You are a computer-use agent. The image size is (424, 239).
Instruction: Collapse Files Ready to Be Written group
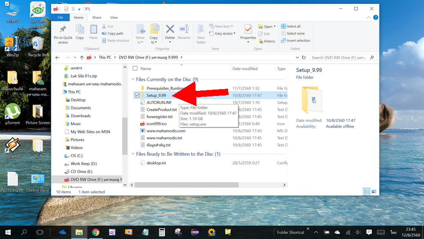tap(133, 154)
